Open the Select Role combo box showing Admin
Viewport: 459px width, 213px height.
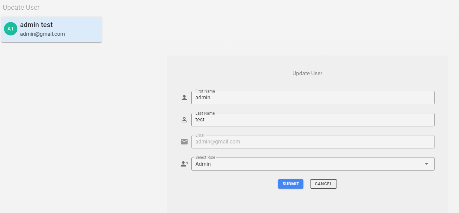(308, 164)
